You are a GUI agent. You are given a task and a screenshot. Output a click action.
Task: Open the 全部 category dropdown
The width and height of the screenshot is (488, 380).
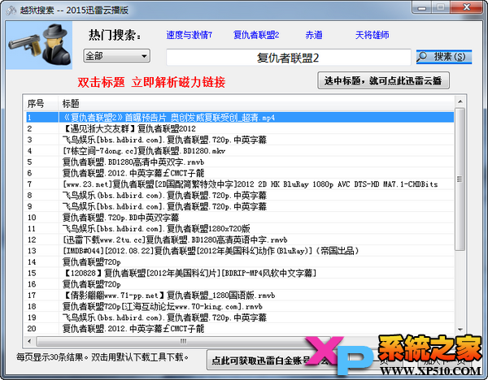(116, 56)
